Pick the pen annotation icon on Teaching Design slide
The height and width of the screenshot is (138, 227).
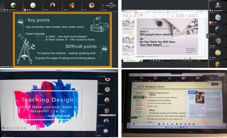pos(11,128)
